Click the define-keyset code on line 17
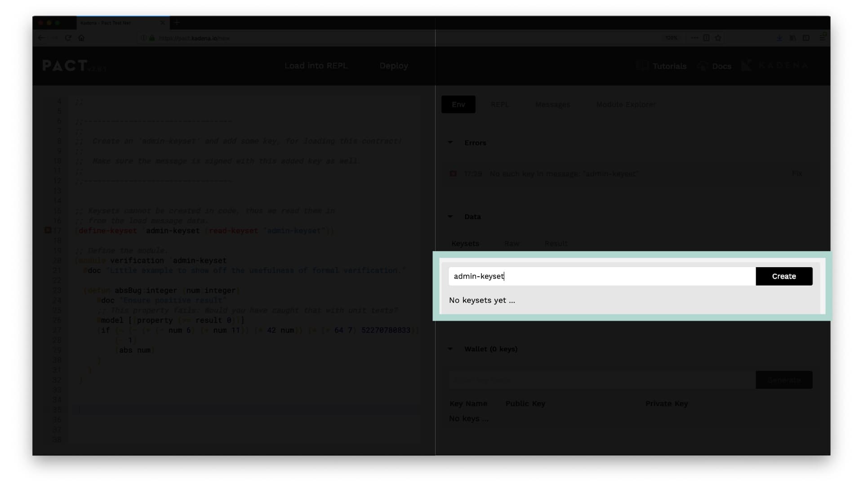863x485 pixels. pos(205,231)
